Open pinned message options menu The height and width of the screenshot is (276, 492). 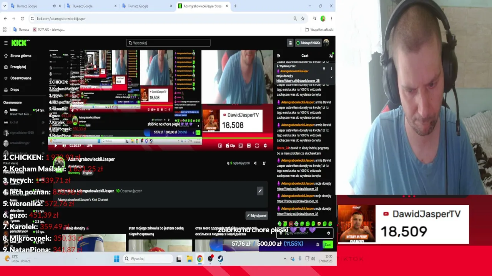(x=331, y=69)
